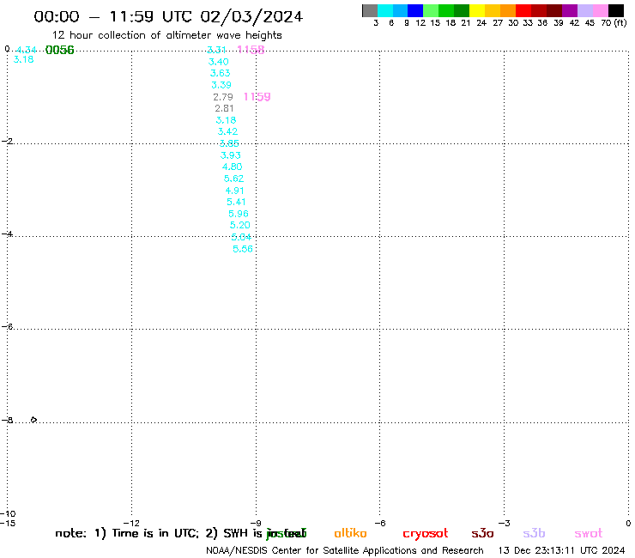Select the '5.62' wave height reading
The width and height of the screenshot is (635, 558).
pyautogui.click(x=233, y=179)
